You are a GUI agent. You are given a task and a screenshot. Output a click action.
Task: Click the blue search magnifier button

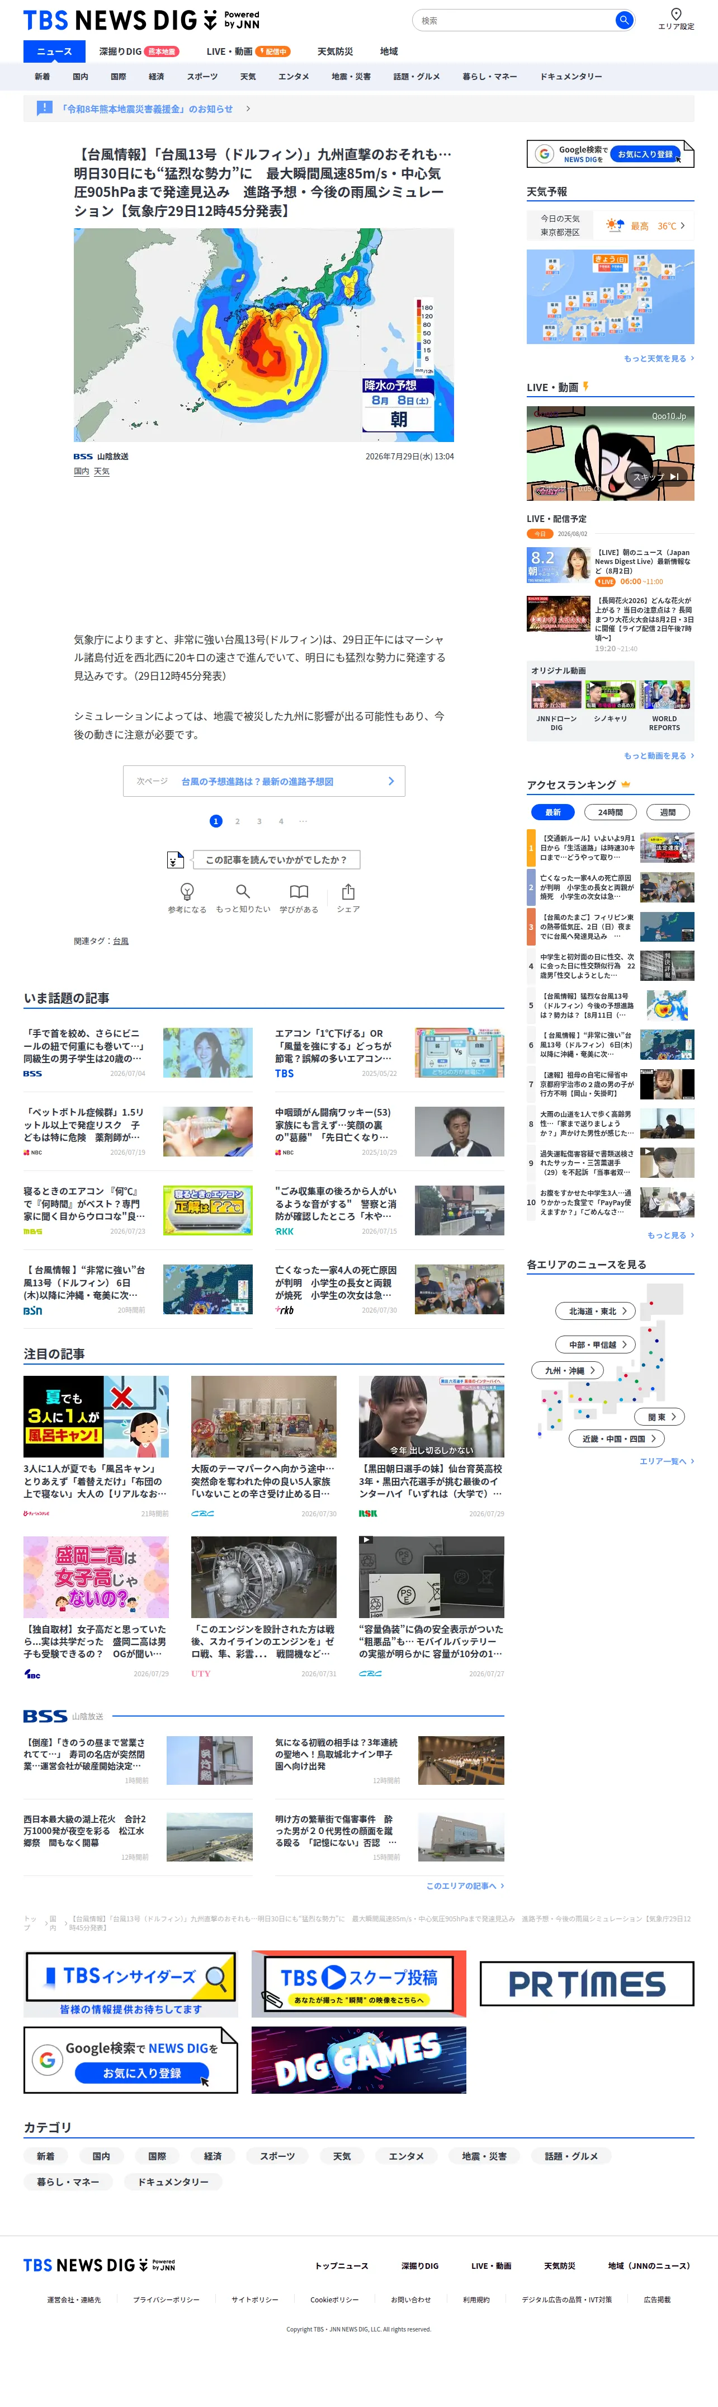click(x=623, y=20)
